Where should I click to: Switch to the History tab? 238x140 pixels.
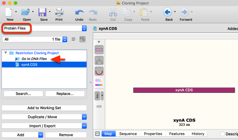pyautogui.click(x=198, y=134)
